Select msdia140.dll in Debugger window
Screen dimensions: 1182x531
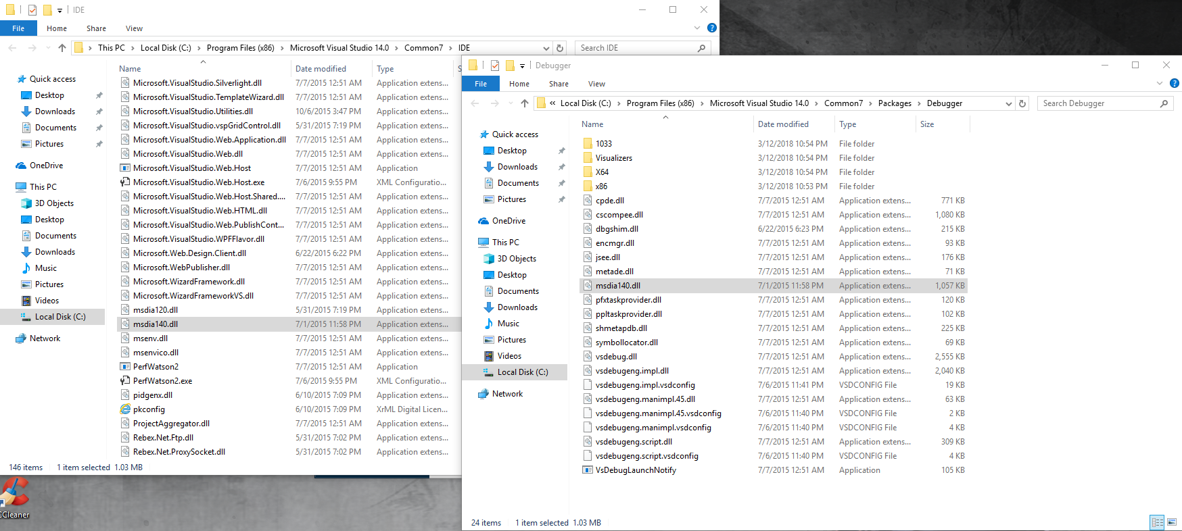618,286
